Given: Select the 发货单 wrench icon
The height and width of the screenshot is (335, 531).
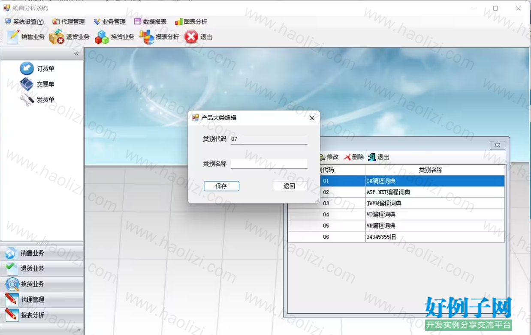Looking at the screenshot, I should point(27,100).
